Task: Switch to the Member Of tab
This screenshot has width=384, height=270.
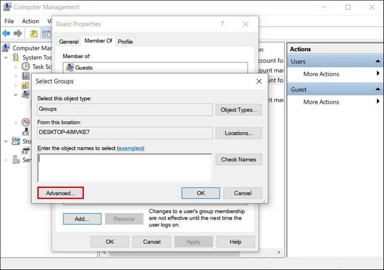Action: (x=98, y=41)
